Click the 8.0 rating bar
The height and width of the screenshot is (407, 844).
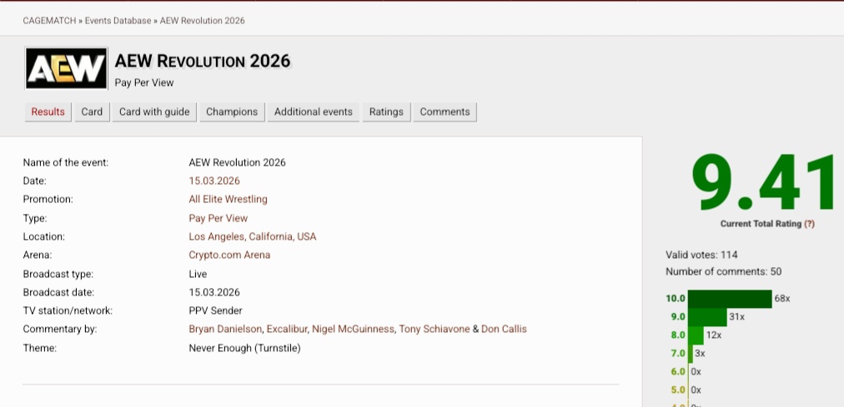pos(696,335)
